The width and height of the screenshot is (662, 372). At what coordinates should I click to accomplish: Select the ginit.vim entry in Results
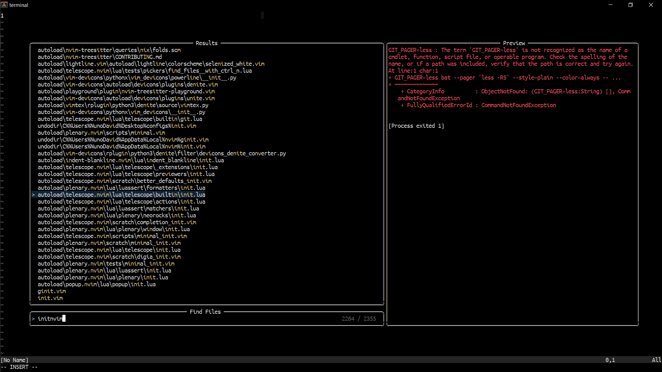51,291
